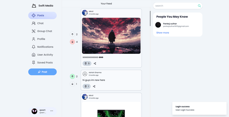The height and width of the screenshot is (117, 229).
Task: Open User Activity page
Action: (42, 55)
